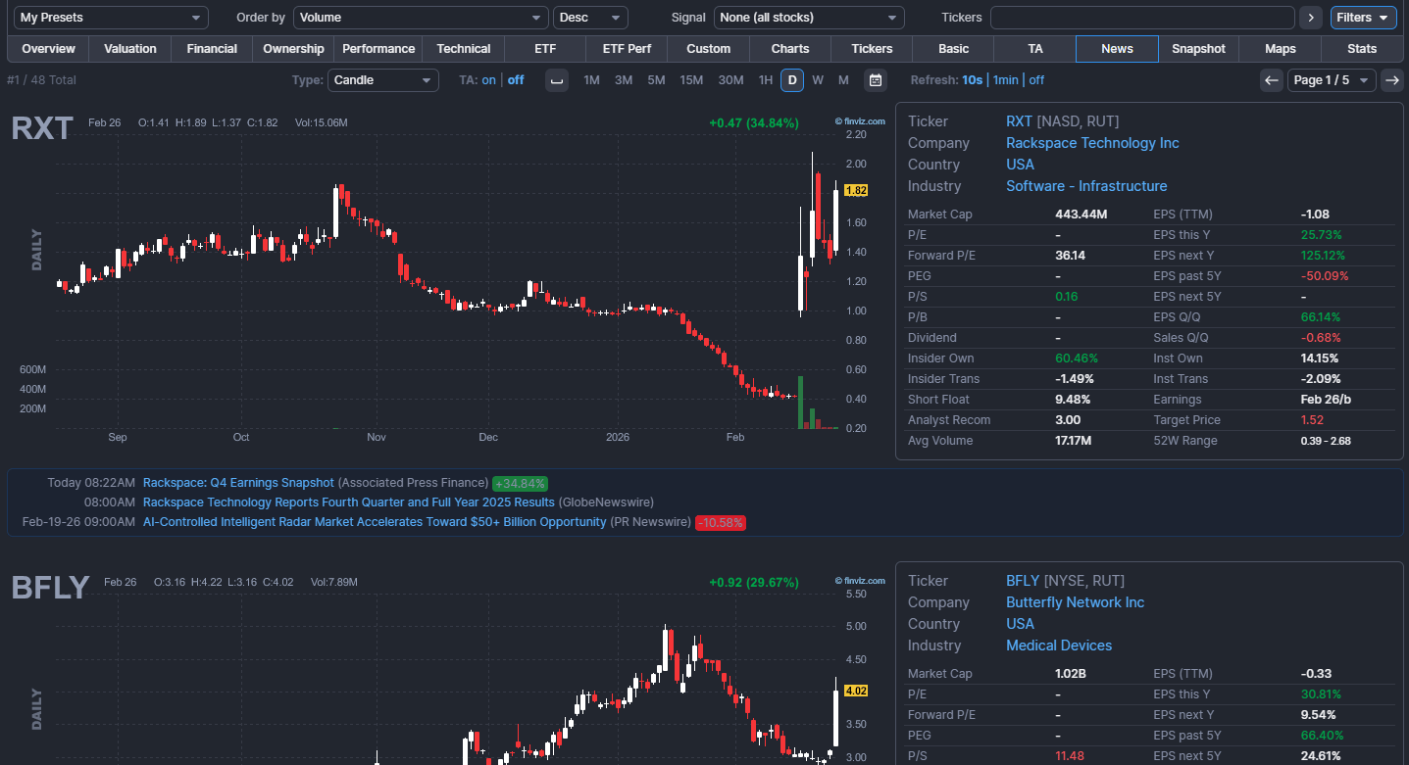Turn refresh off
1409x765 pixels.
1036,80
